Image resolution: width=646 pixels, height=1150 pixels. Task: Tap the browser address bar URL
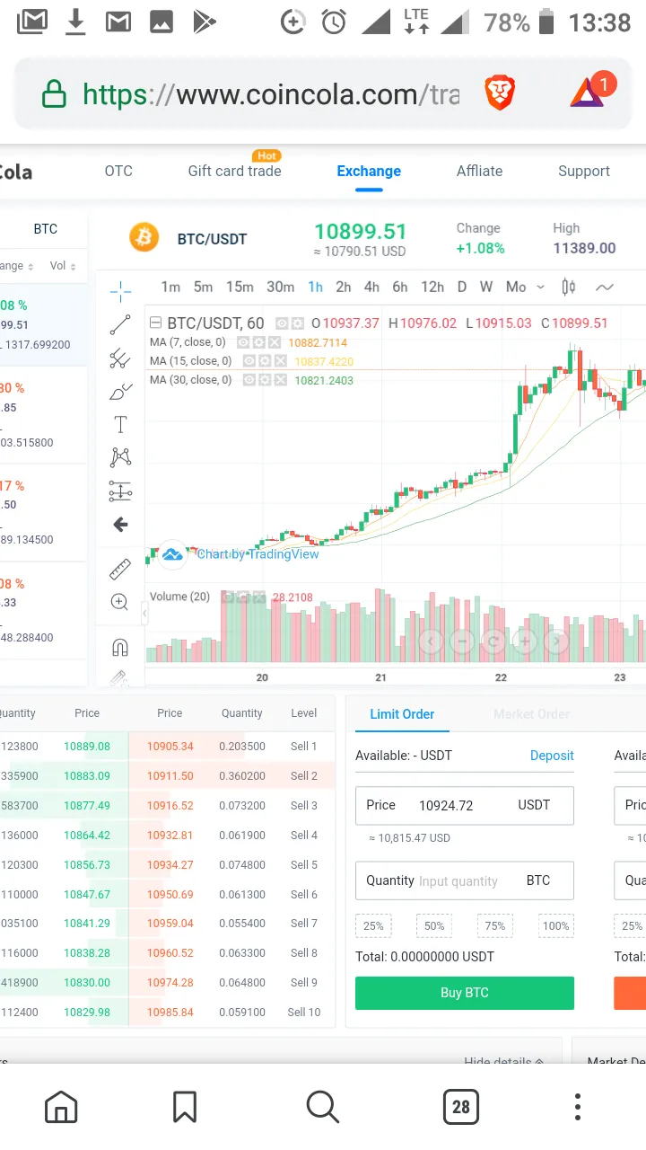pos(271,94)
